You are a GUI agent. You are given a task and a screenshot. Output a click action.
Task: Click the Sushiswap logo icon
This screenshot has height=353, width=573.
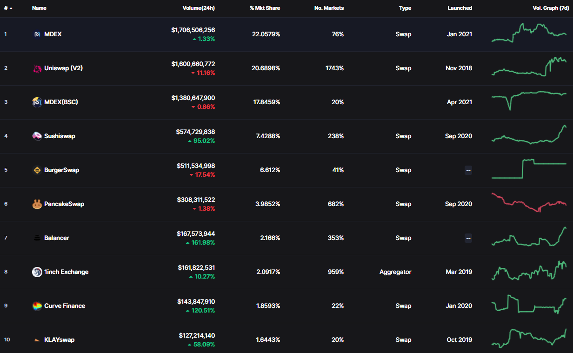[37, 136]
